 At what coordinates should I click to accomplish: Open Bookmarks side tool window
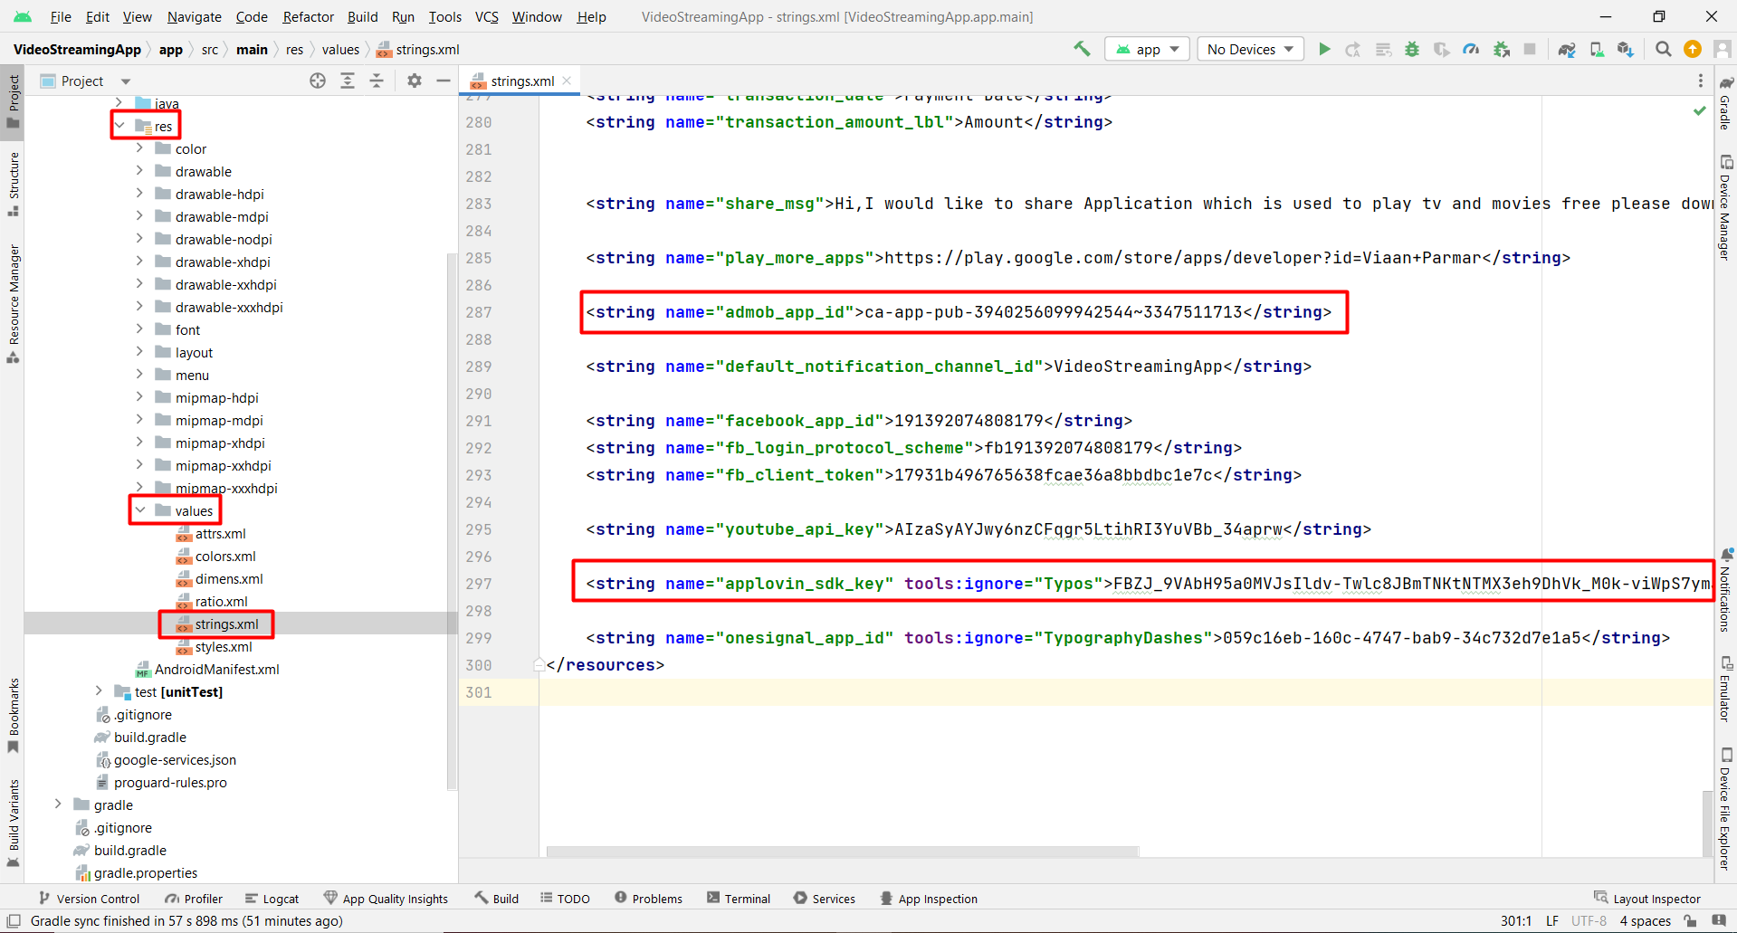pyautogui.click(x=14, y=715)
